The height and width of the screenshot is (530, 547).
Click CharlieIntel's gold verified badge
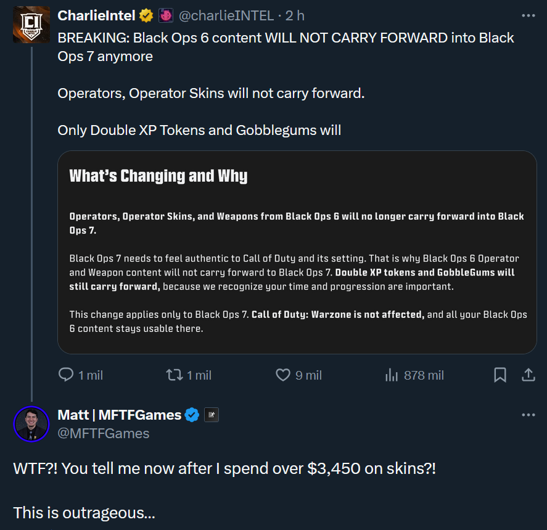tap(146, 15)
